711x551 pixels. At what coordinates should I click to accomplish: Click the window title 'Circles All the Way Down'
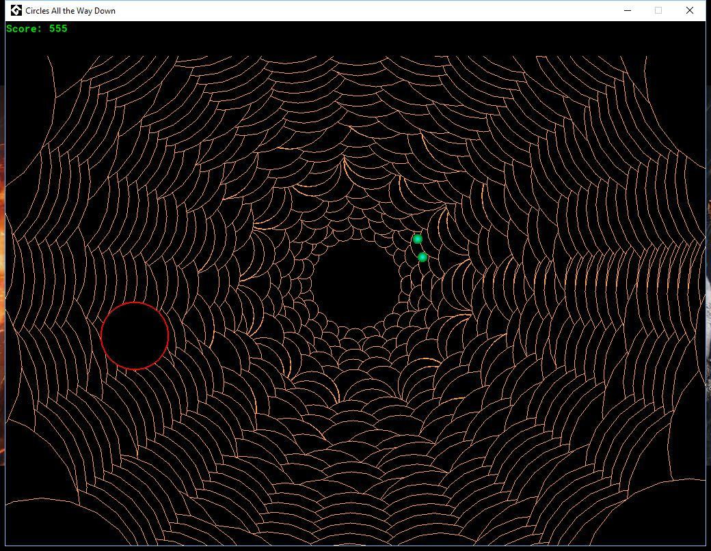(x=70, y=11)
